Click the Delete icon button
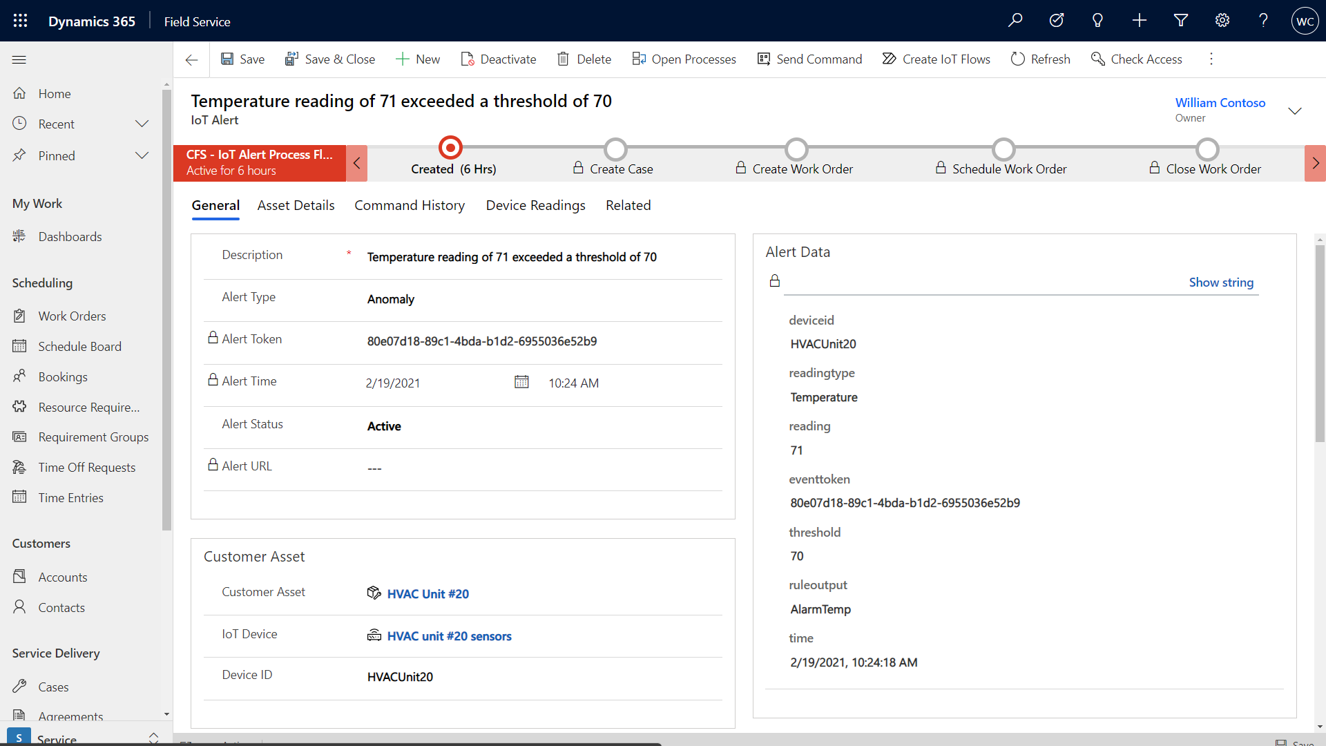Viewport: 1326px width, 746px height. pos(564,59)
